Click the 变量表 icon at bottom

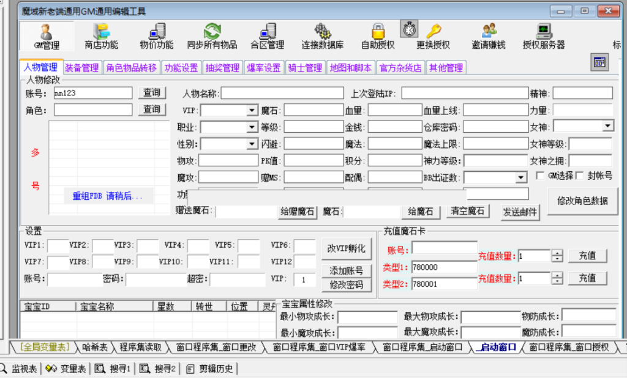(x=51, y=368)
